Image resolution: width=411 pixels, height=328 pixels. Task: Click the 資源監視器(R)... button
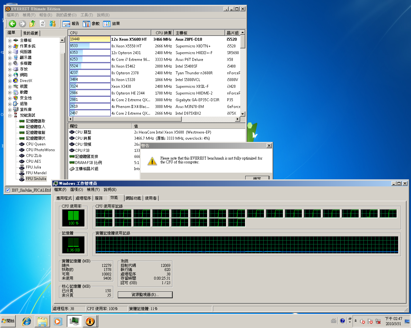click(x=145, y=295)
